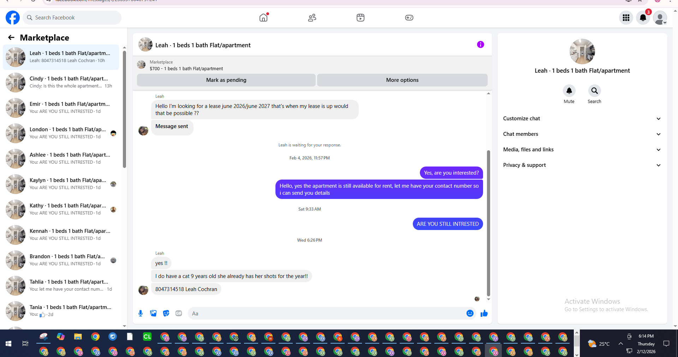Click the 'yes !!' message from Leah
Screen dimensions: 678x357
(161, 263)
